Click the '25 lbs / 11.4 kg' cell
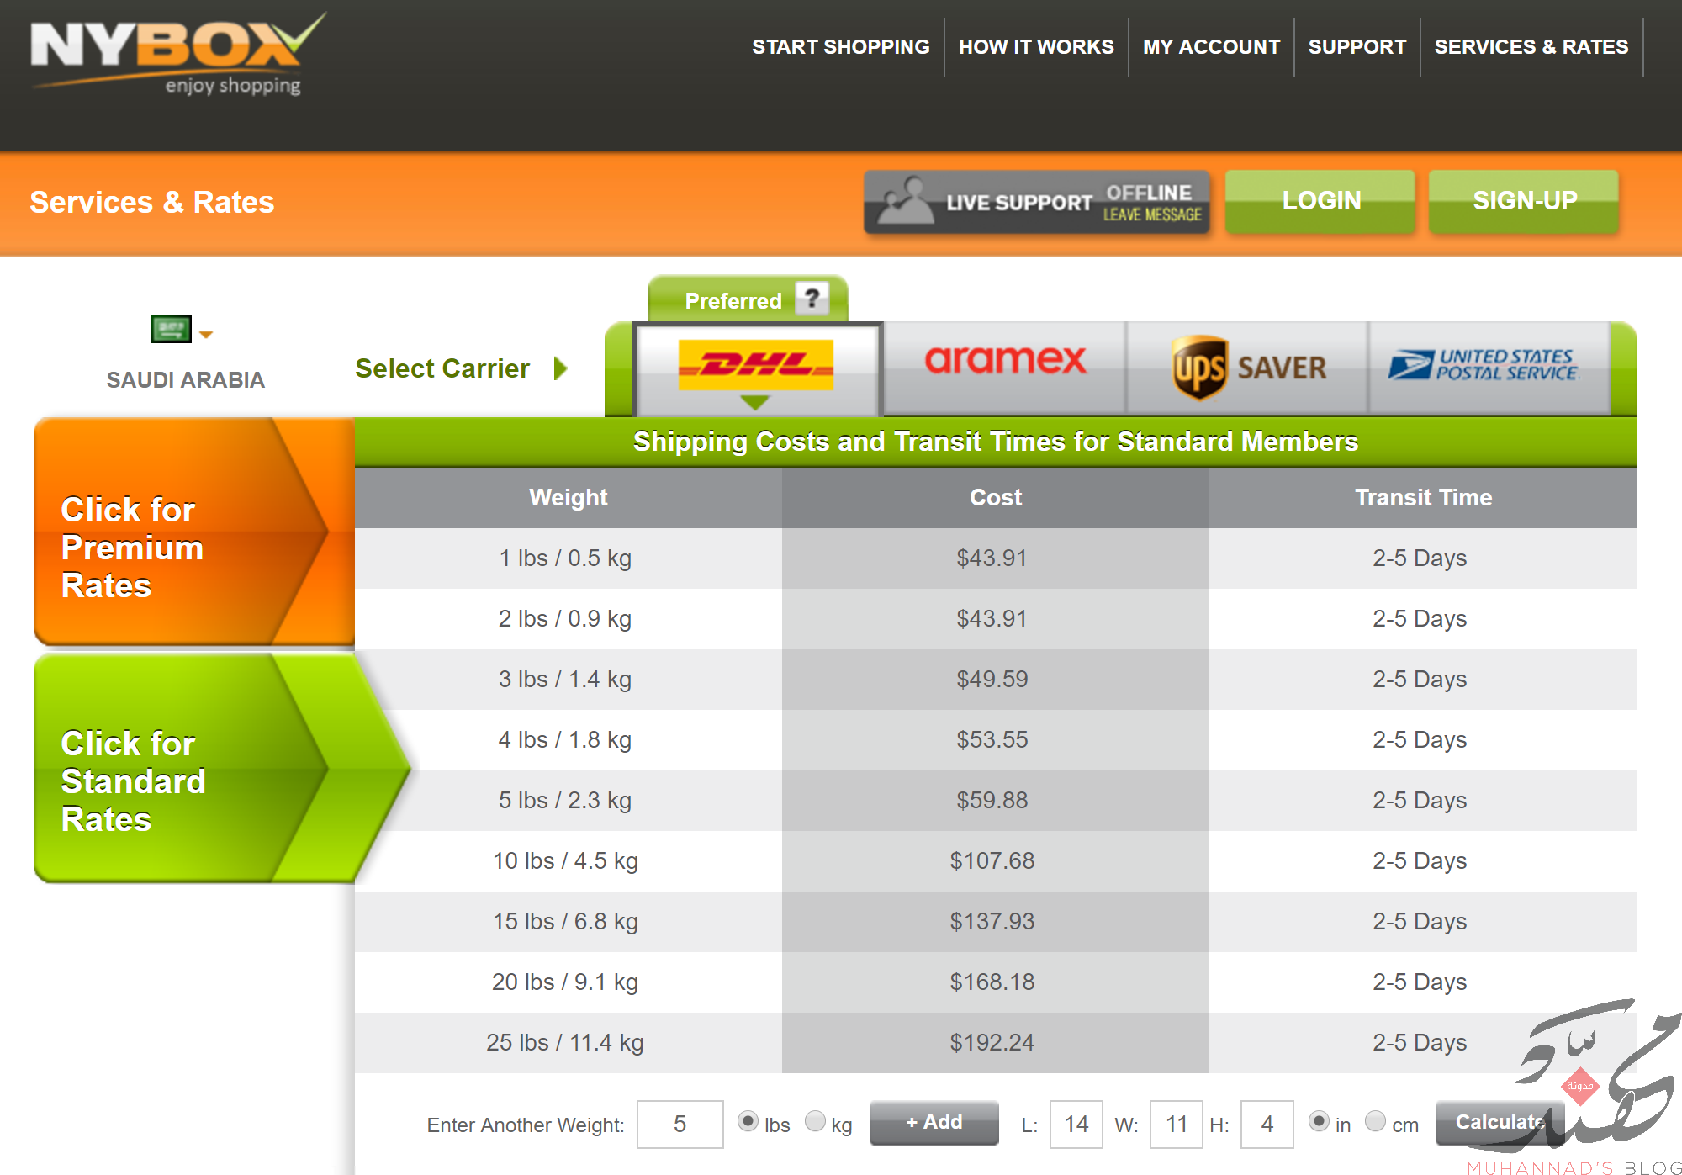Viewport: 1682px width, 1175px height. (x=568, y=1043)
